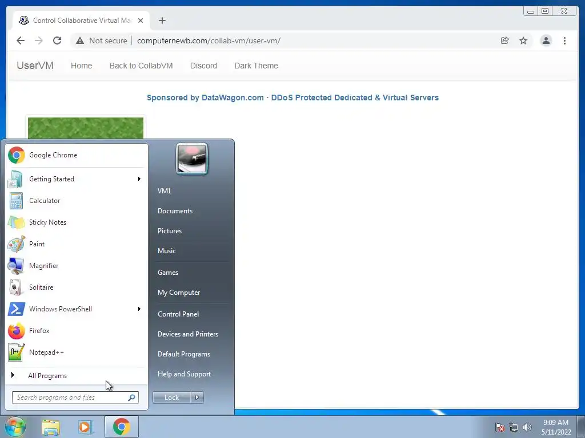Open Control Panel

pos(178,314)
